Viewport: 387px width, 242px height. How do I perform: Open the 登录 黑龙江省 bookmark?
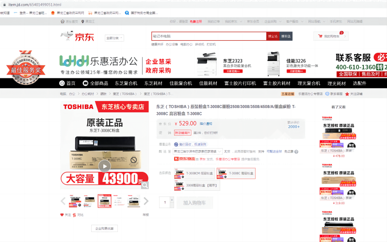pyautogui.click(x=31, y=13)
